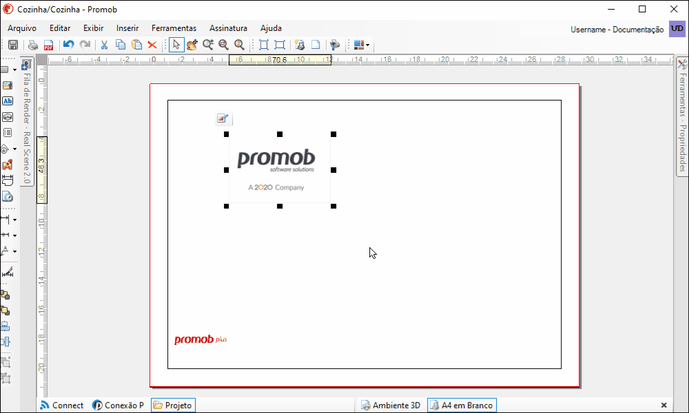Click the red M icon in left sidebar
Screen dimensions: 689x413
tap(8, 165)
